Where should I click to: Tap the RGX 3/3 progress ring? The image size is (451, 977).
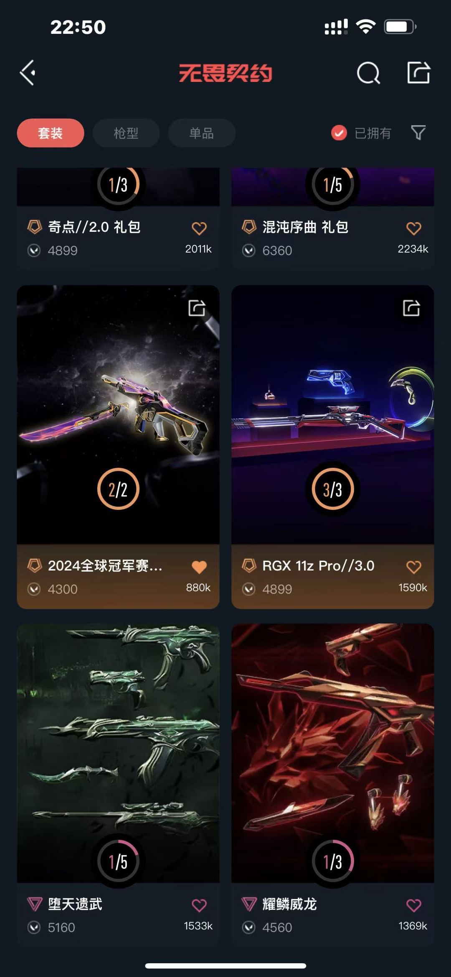[333, 489]
